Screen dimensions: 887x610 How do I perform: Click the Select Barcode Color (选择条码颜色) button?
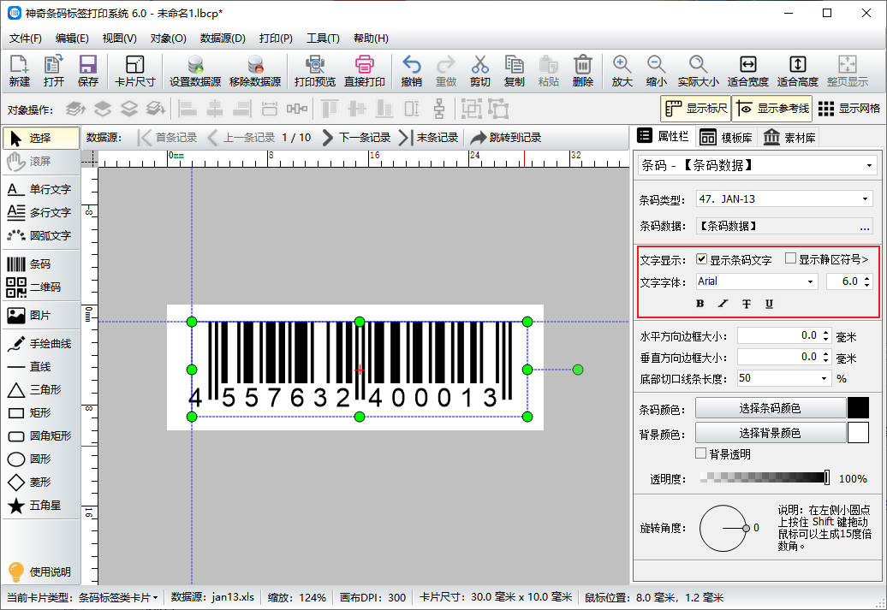769,408
